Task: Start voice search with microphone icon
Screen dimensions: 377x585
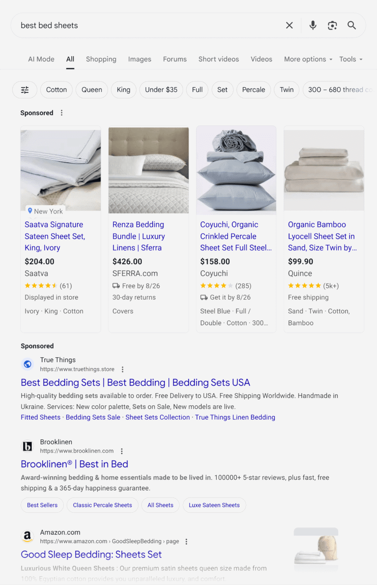Action: [313, 26]
